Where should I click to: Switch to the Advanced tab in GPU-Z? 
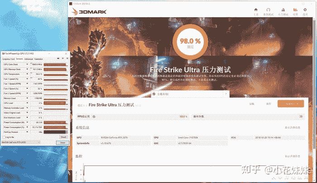coord(29,59)
